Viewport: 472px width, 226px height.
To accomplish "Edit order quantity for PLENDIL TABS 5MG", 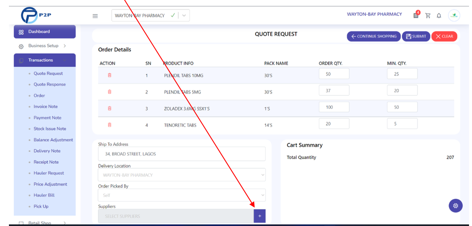I will click(x=334, y=90).
